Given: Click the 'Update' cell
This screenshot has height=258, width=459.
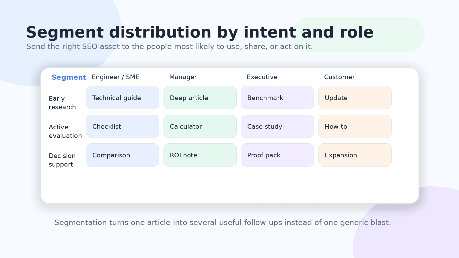Looking at the screenshot, I should tap(355, 98).
